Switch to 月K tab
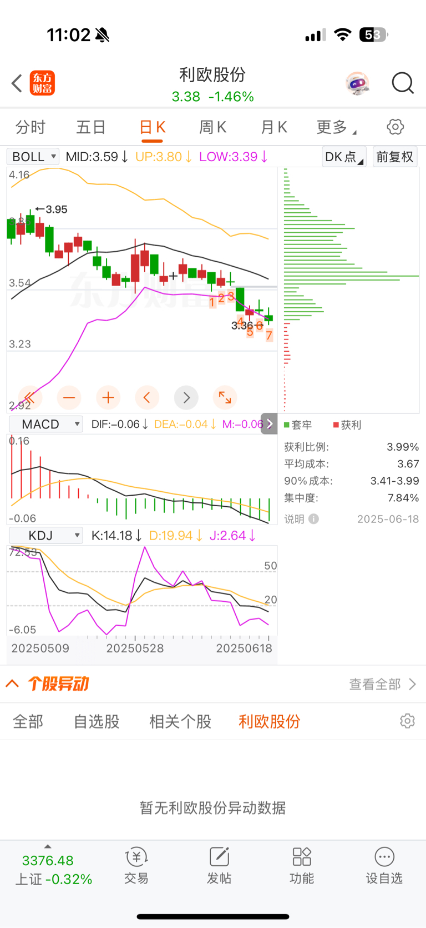The image size is (426, 928). pos(273,127)
